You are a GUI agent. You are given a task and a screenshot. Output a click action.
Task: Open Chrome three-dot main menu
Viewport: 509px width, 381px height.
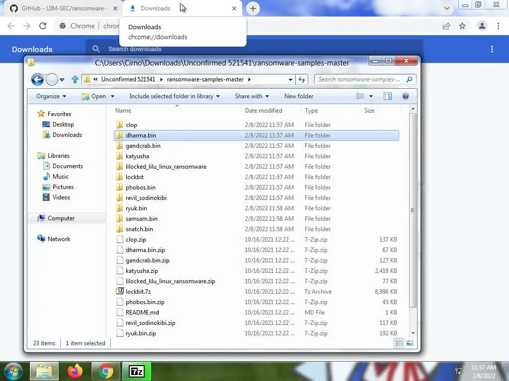pyautogui.click(x=498, y=26)
